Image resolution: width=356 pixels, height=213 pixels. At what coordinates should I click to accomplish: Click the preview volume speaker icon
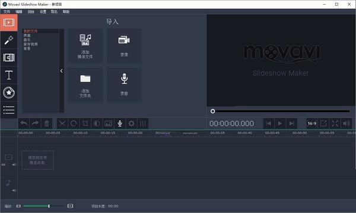[347, 124]
